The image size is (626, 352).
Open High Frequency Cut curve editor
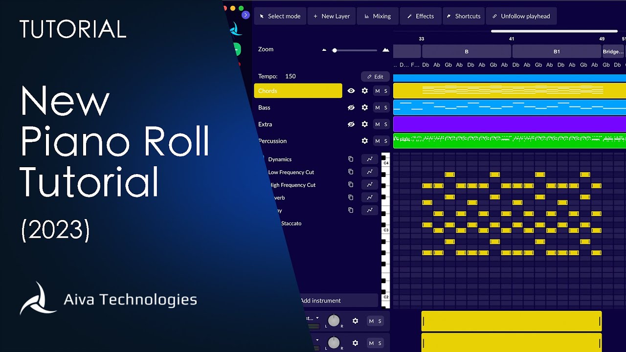(370, 185)
